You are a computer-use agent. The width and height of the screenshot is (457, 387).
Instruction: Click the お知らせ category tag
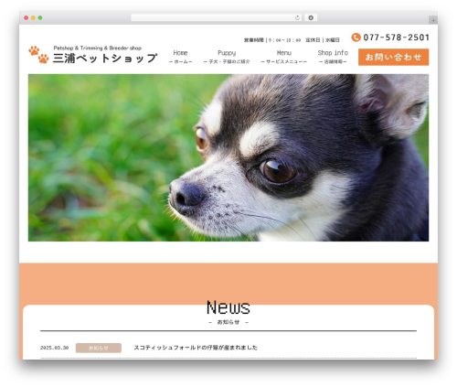[99, 348]
